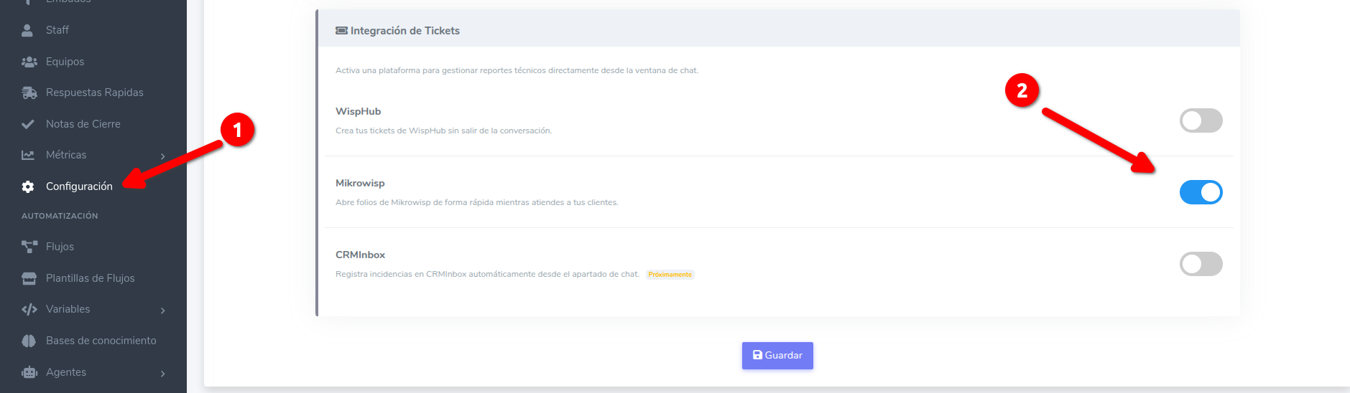Image resolution: width=1350 pixels, height=393 pixels.
Task: Click the 'Activa una plataforma' description text
Action: pos(517,70)
